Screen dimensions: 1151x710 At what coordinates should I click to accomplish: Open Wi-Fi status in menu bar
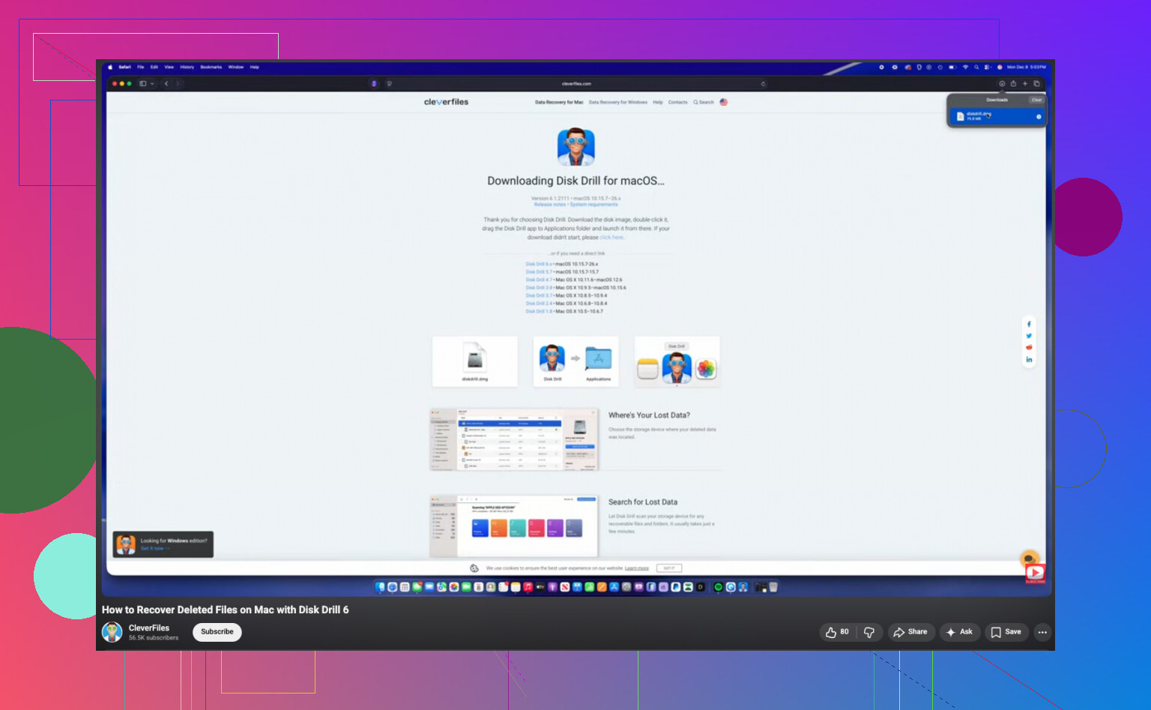tap(965, 67)
